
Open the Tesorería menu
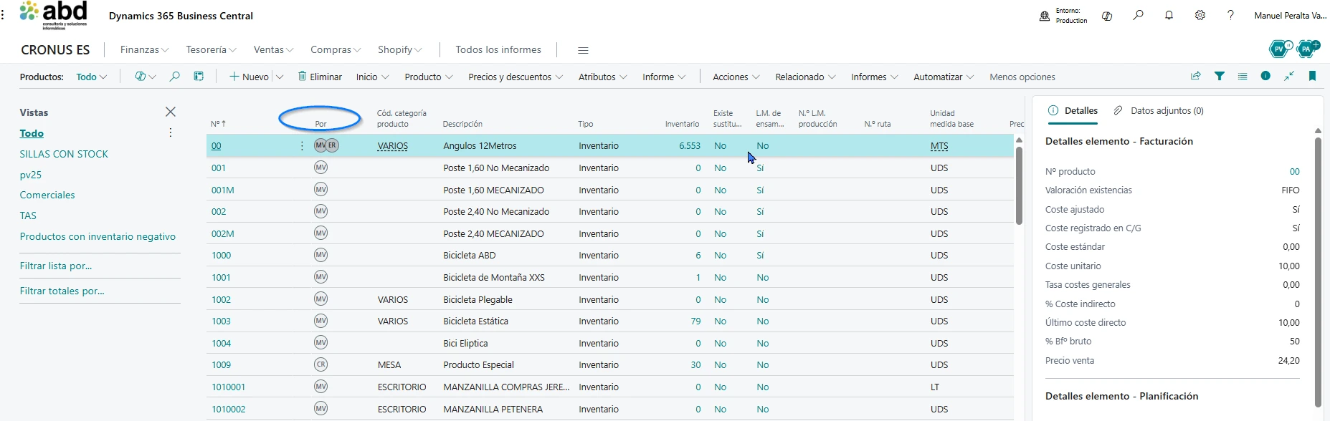tap(211, 49)
